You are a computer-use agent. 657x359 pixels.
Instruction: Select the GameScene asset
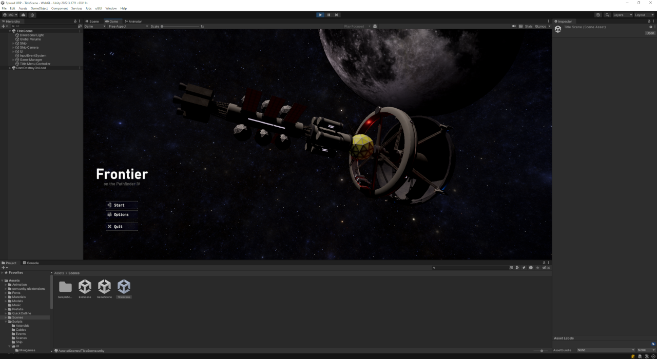coord(104,289)
